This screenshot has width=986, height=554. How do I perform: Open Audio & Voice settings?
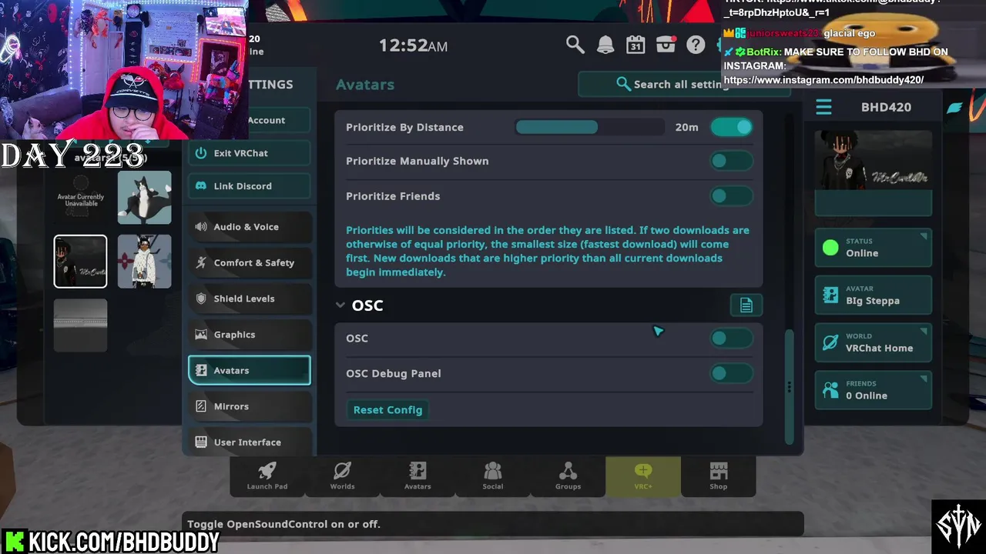[250, 227]
